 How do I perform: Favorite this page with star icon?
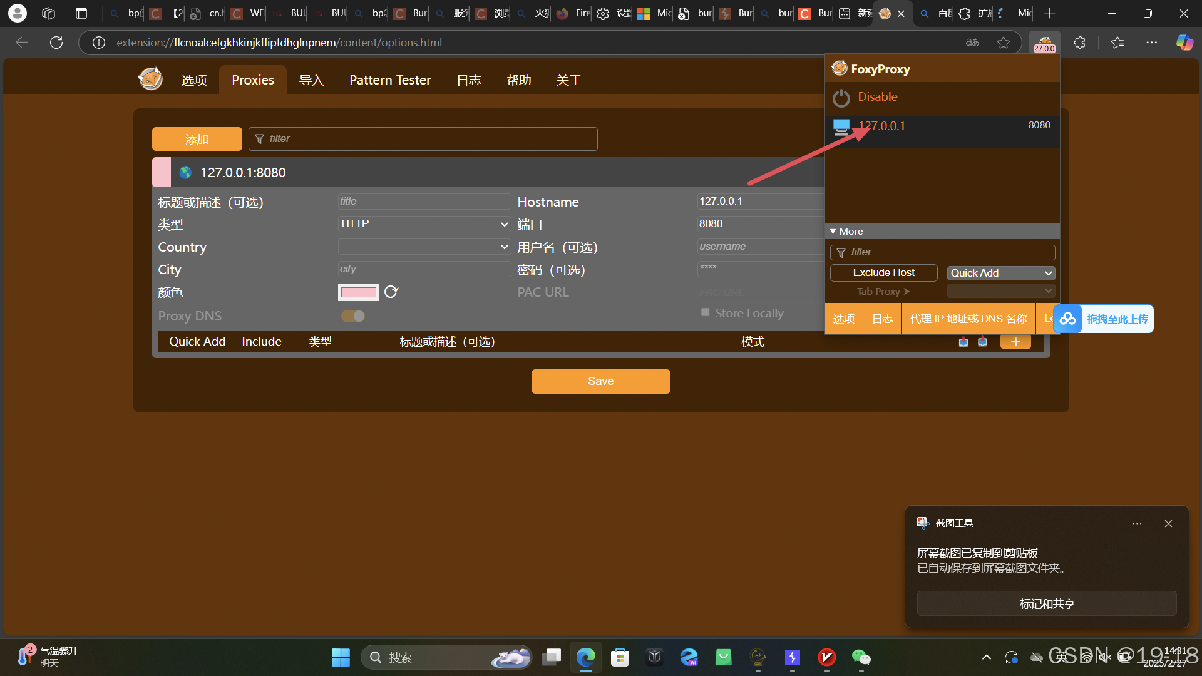coord(1004,43)
